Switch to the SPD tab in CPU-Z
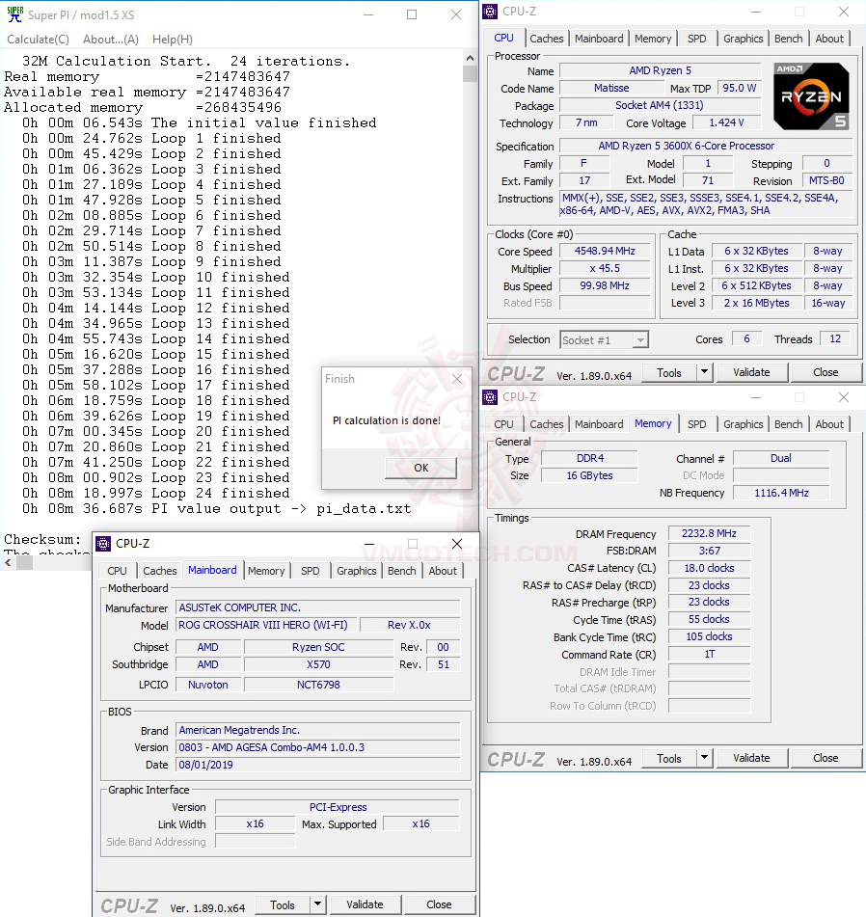 (x=696, y=38)
